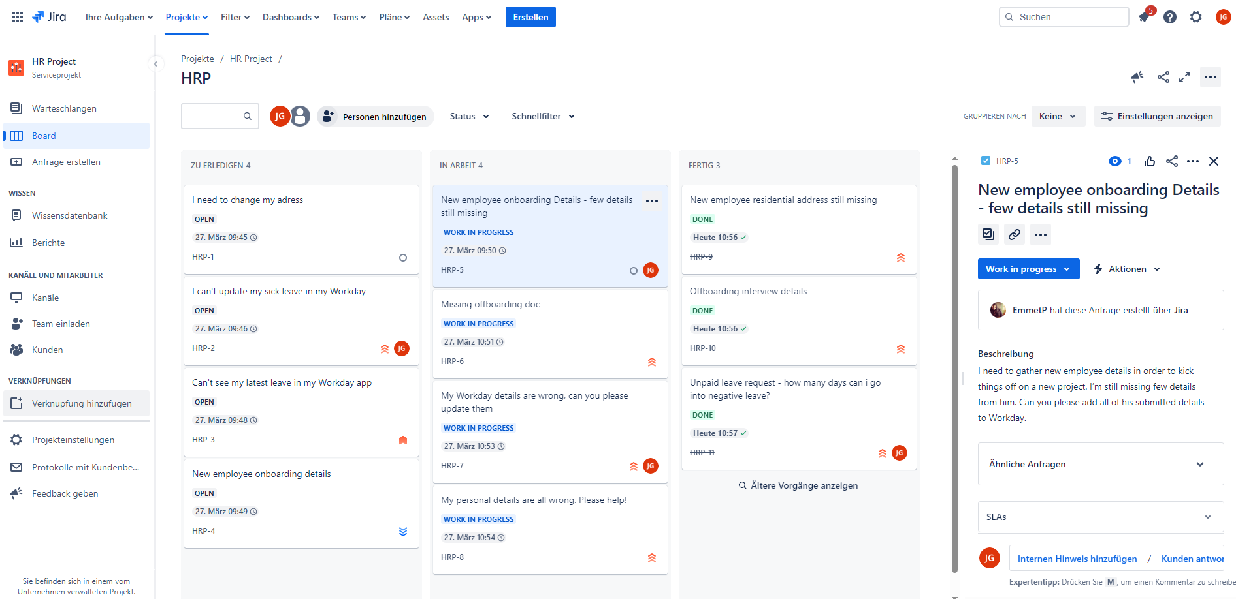This screenshot has width=1236, height=599.
Task: Open the three-dot menu on HRP-5 card
Action: tap(652, 201)
